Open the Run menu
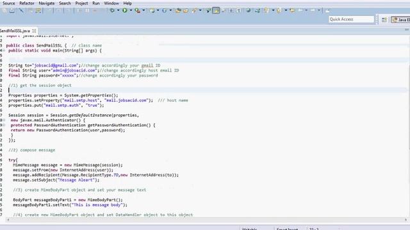Image resolution: width=410 pixels, height=230 pixels. click(x=96, y=3)
